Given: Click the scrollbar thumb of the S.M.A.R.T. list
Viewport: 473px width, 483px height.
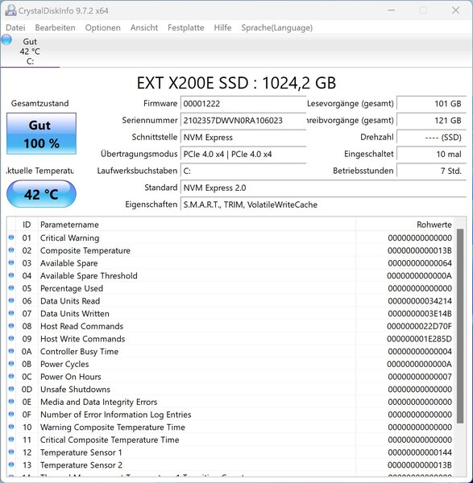Looking at the screenshot, I should click(x=460, y=326).
